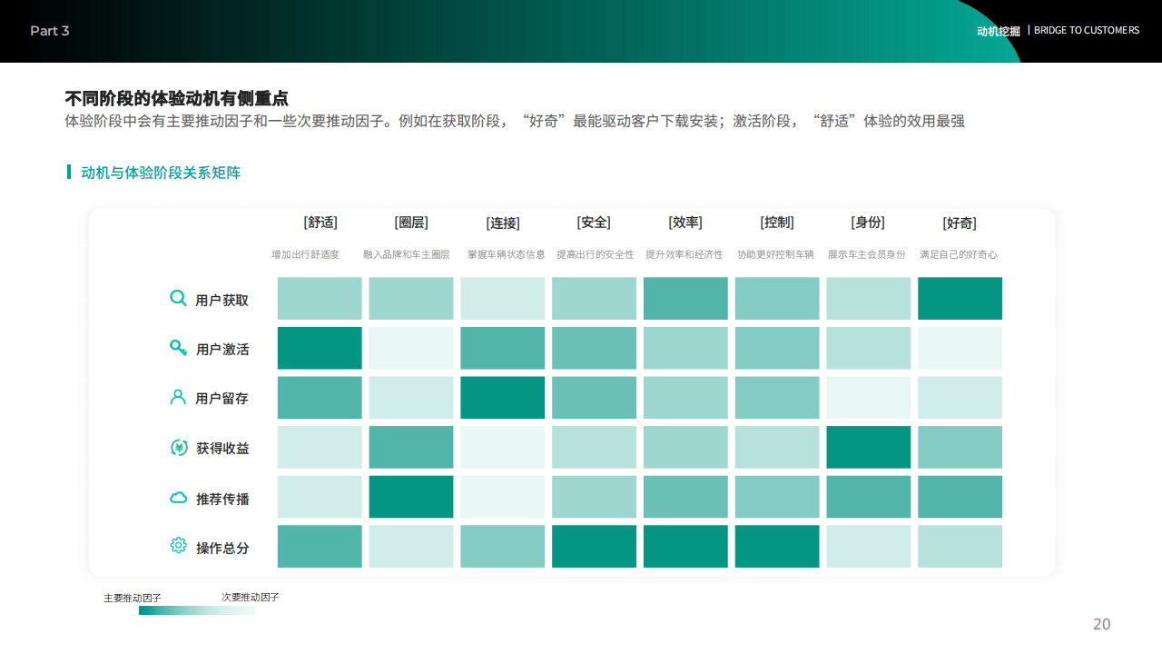Click the cloud icon beside 推荐传播
This screenshot has width=1162, height=654.
[x=179, y=498]
